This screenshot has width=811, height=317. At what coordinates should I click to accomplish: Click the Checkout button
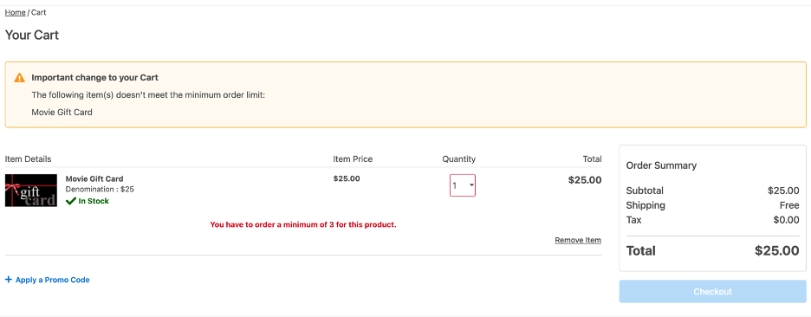pos(712,292)
